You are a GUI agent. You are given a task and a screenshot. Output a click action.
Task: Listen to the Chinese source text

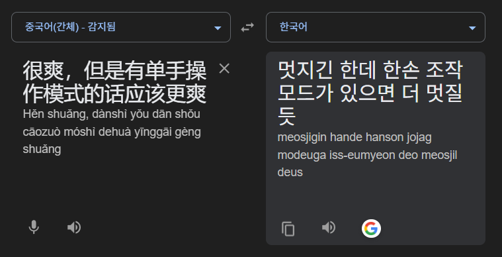[73, 228]
